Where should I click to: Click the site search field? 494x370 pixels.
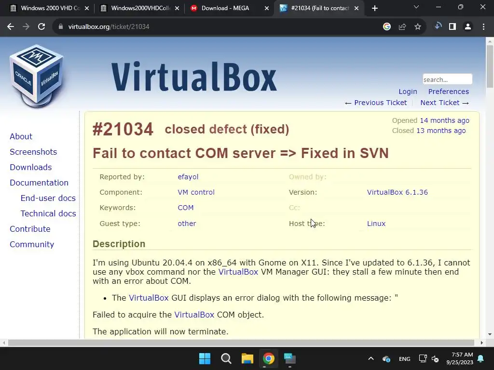pyautogui.click(x=447, y=79)
